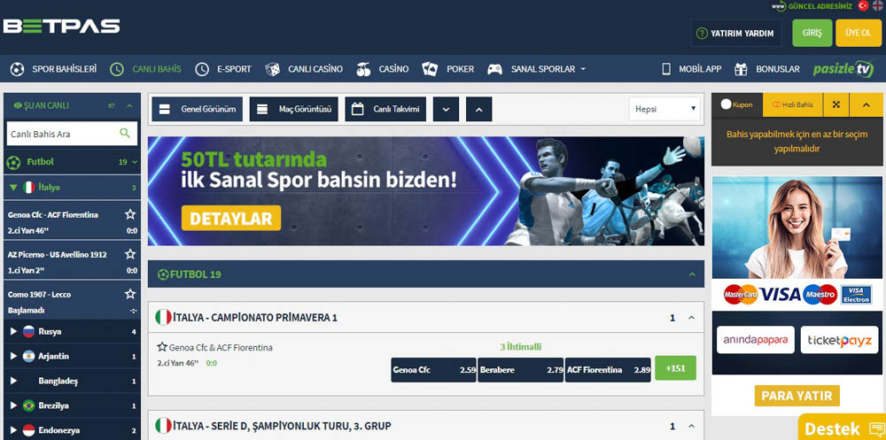Click the gift icon next to Bonuslar
The height and width of the screenshot is (440, 886).
pyautogui.click(x=742, y=69)
